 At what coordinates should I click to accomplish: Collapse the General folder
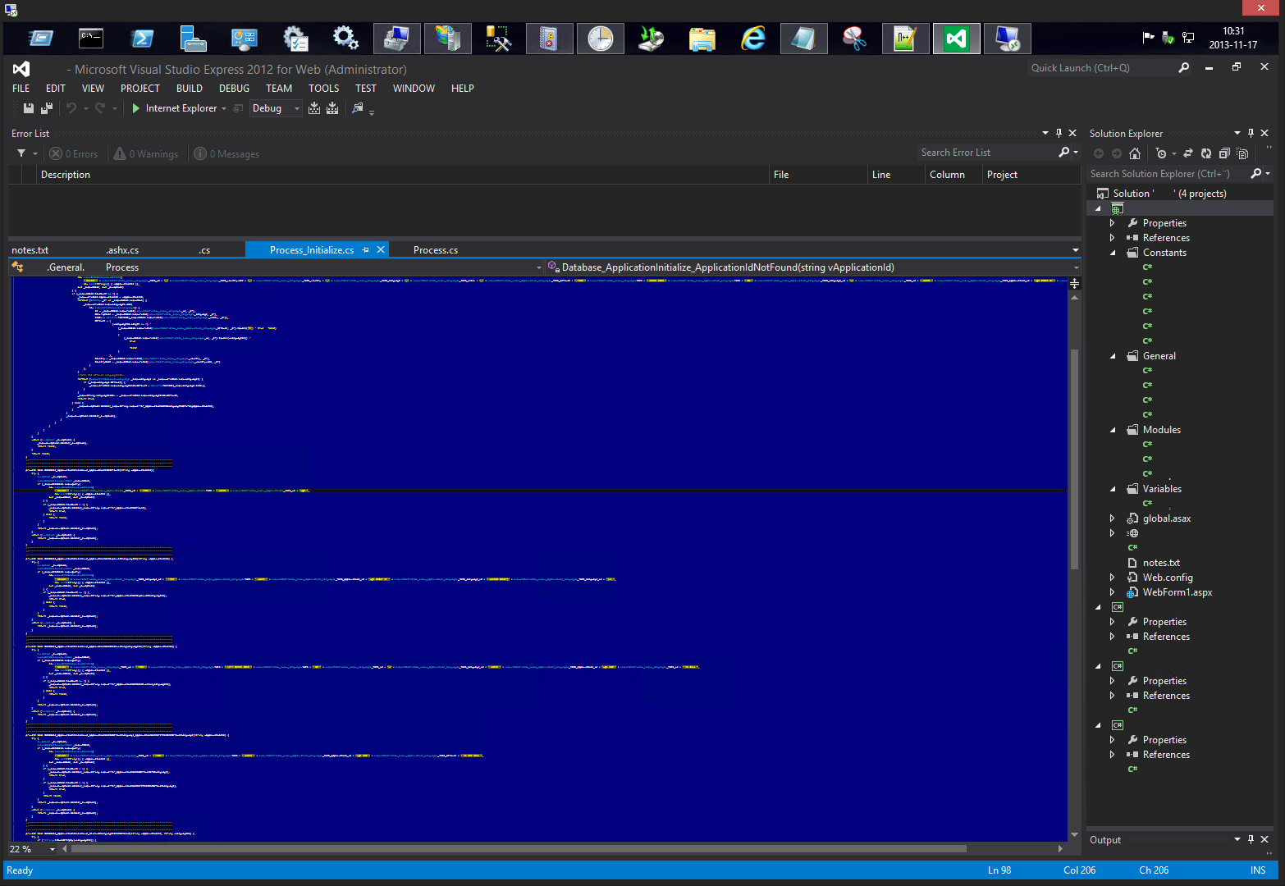coord(1113,356)
